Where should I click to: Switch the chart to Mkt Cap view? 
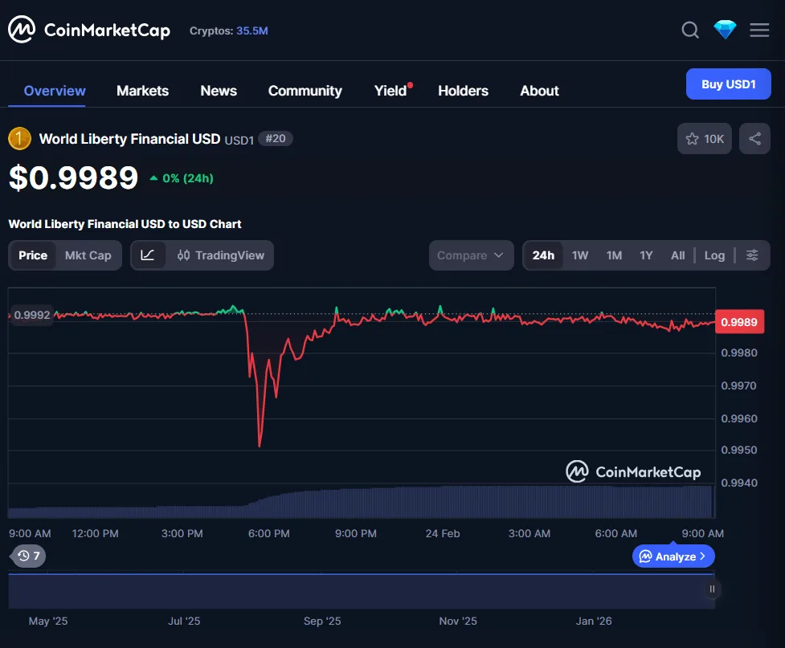coord(88,255)
